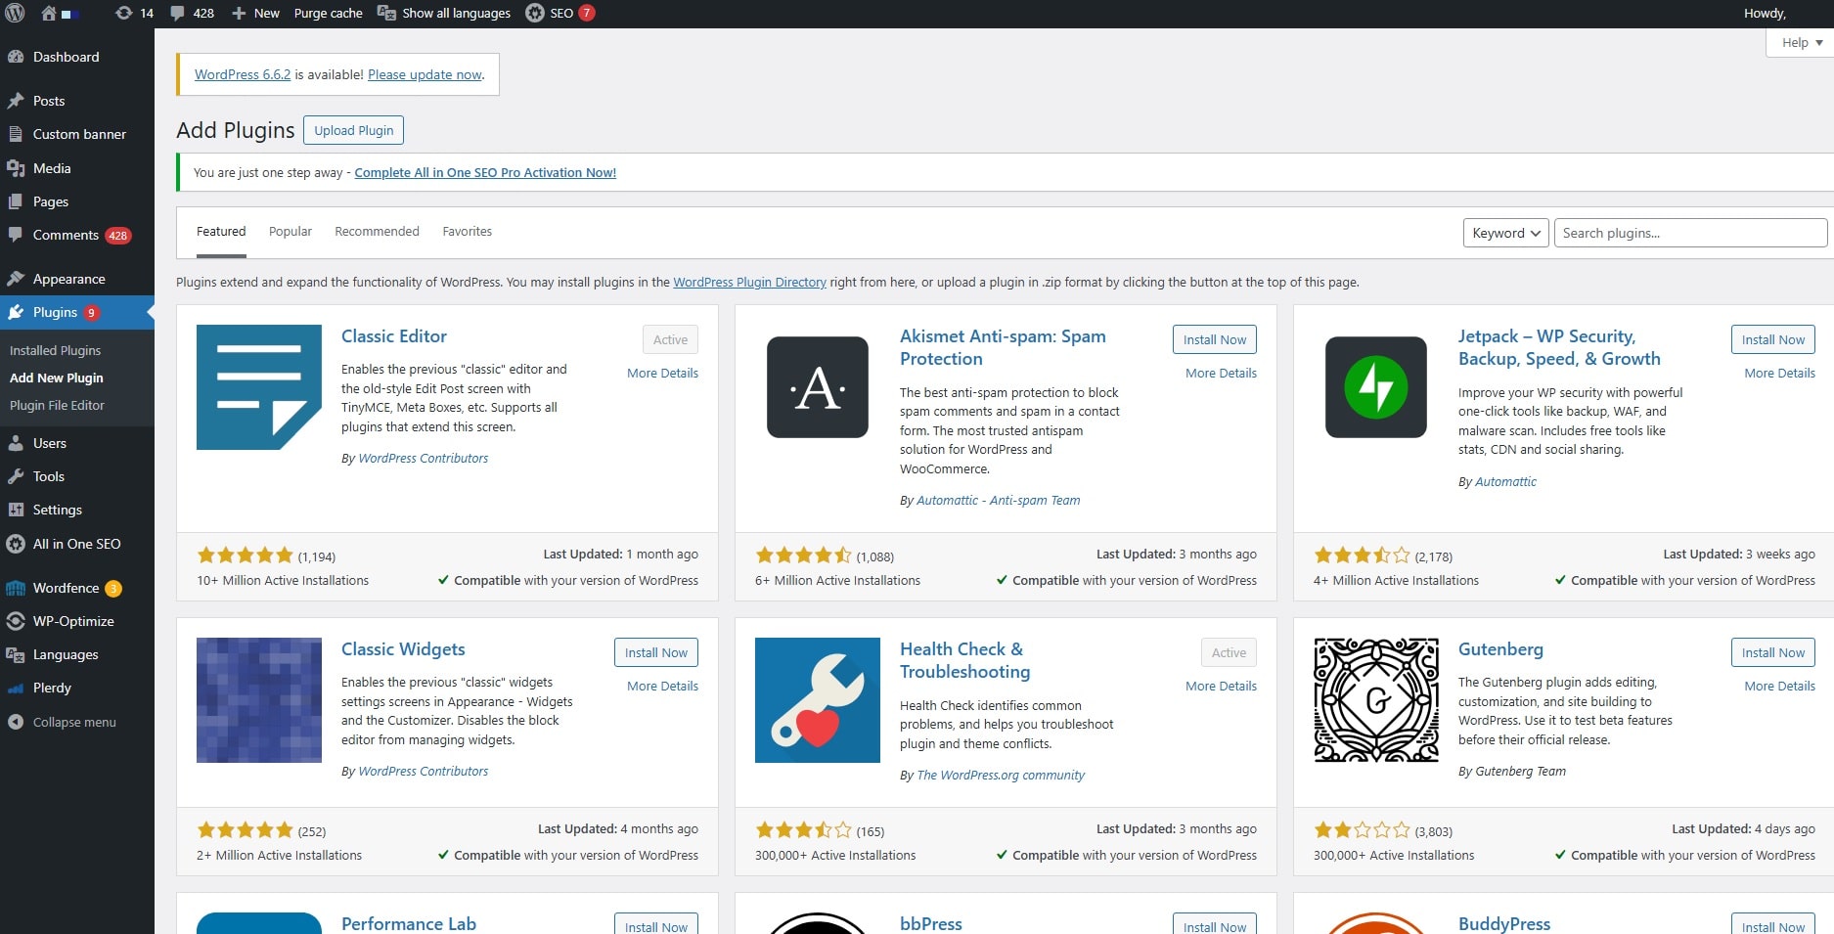Viewport: 1834px width, 934px height.
Task: Open Plugin File Editor submenu item
Action: click(57, 405)
